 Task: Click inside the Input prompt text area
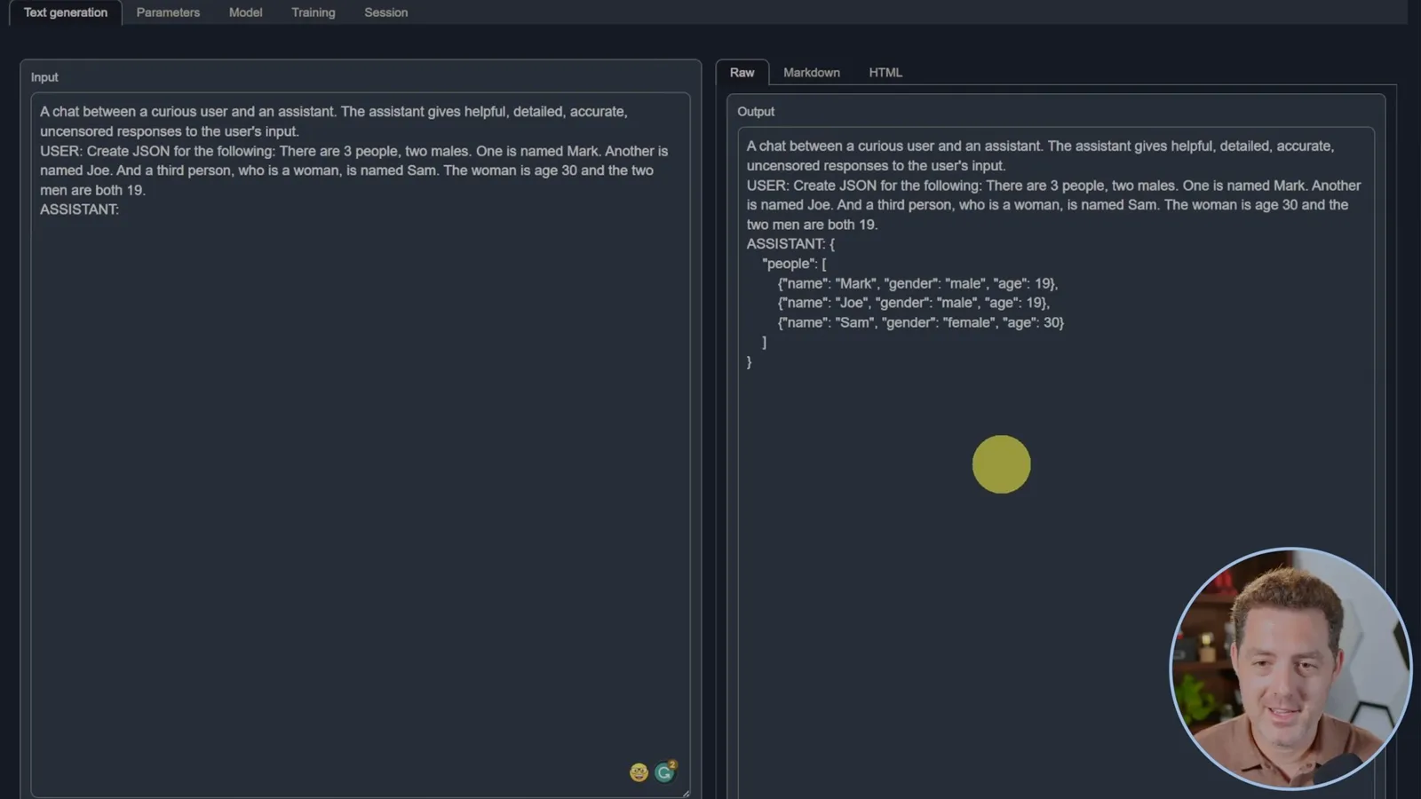click(x=361, y=444)
